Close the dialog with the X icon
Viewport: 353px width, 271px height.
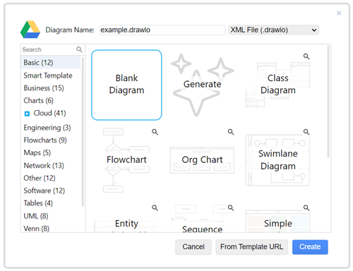[339, 13]
